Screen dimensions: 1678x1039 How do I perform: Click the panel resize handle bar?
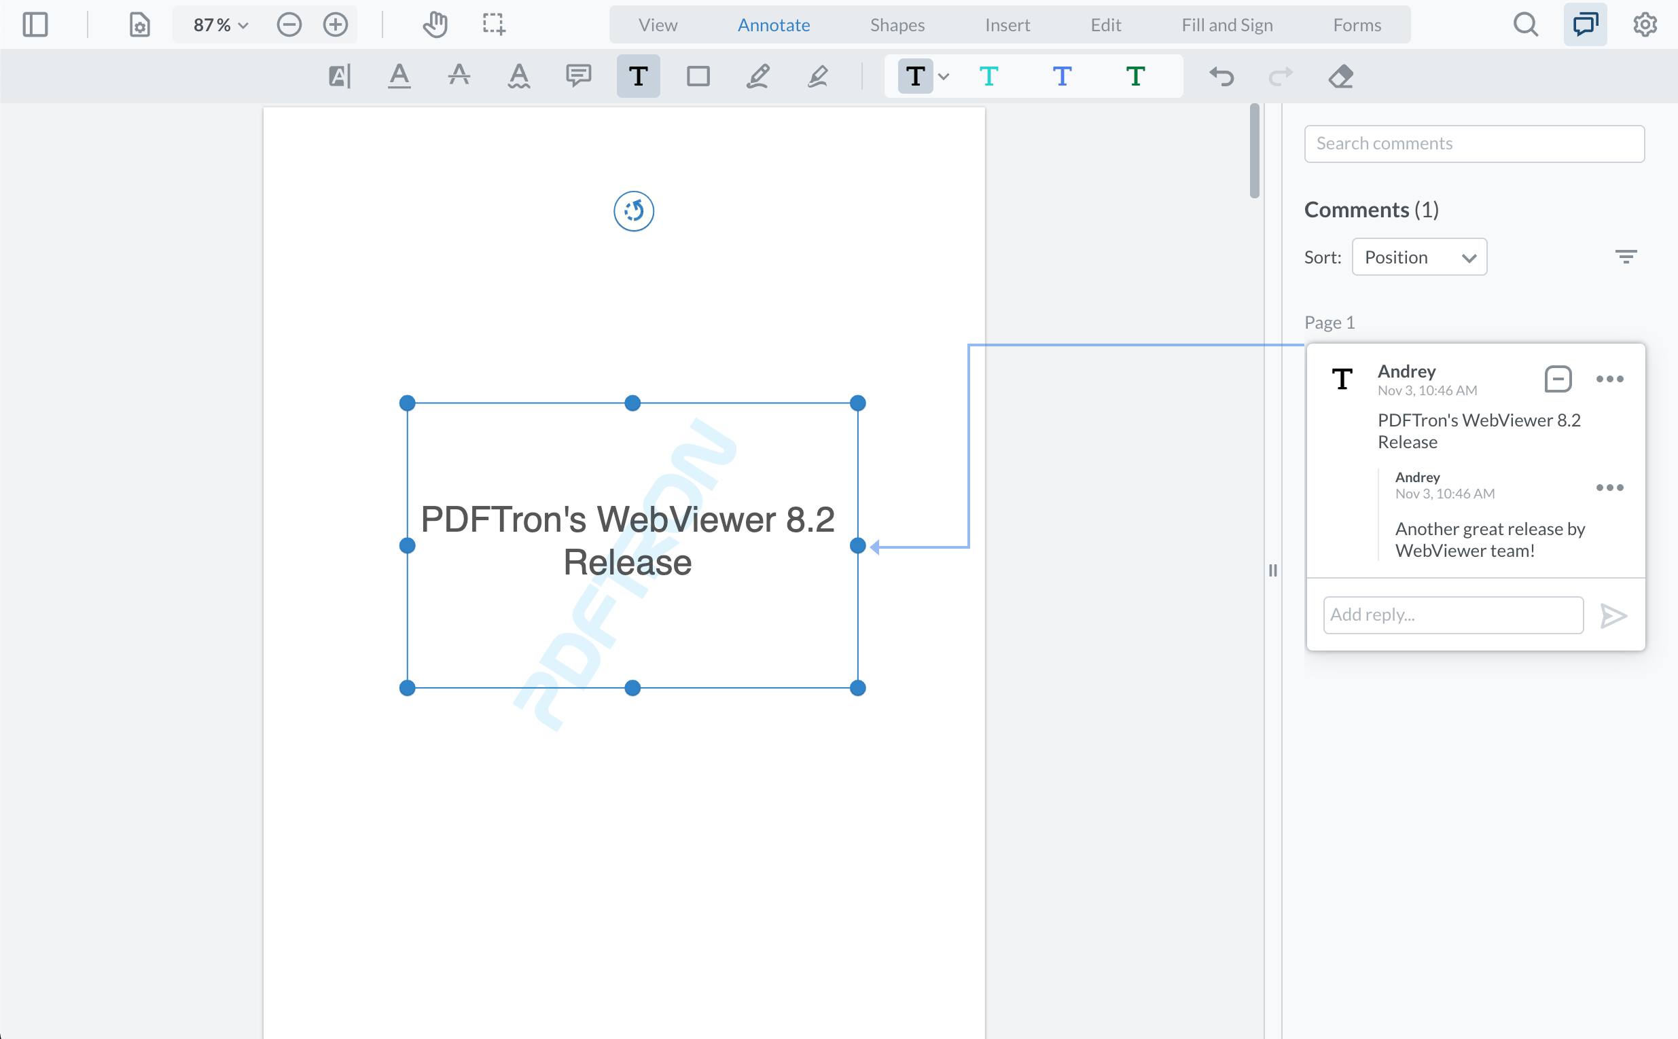1272,570
